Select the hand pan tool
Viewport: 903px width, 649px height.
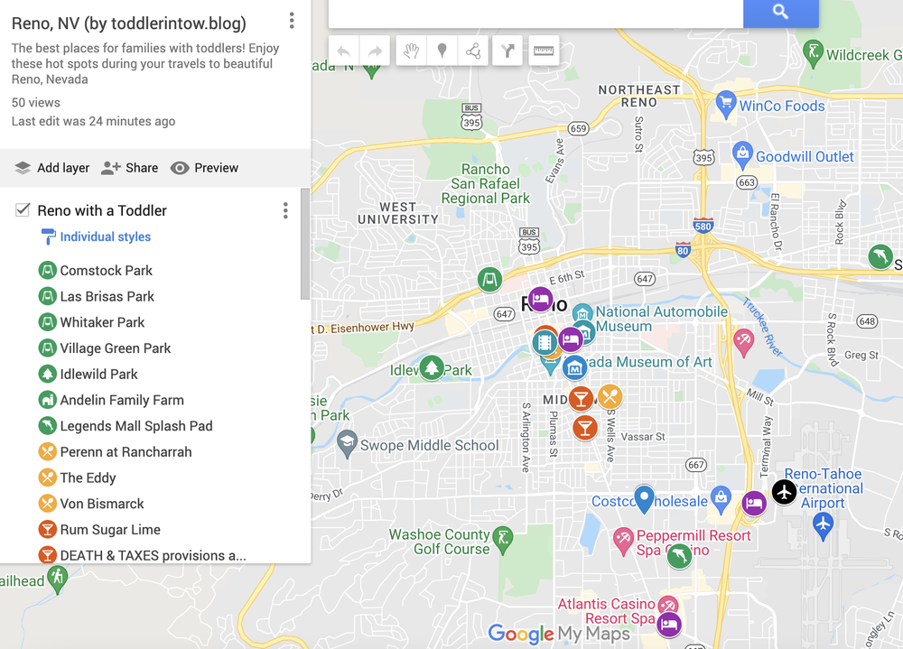[411, 51]
